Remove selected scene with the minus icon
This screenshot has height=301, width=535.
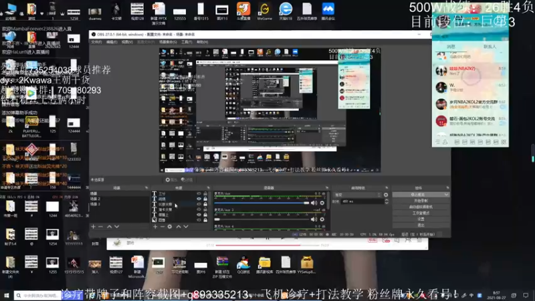(x=100, y=227)
